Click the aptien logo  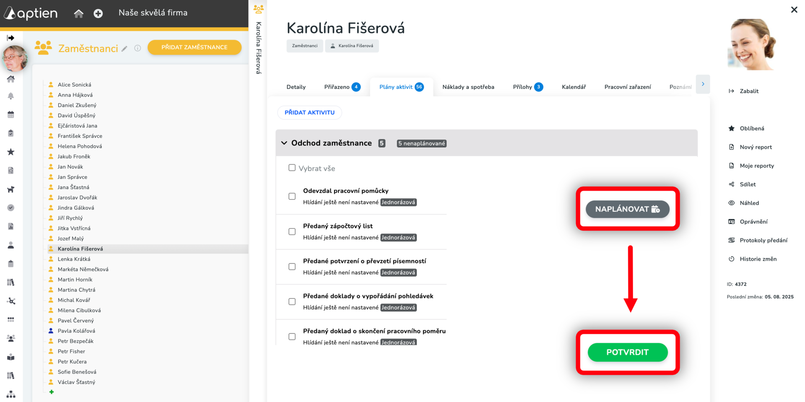click(31, 13)
